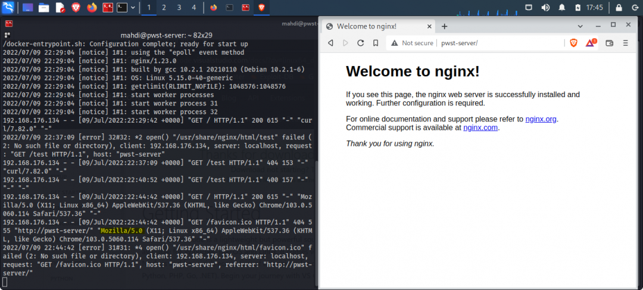Click the log out icon in the panel
The height and width of the screenshot is (290, 643).
tap(635, 7)
